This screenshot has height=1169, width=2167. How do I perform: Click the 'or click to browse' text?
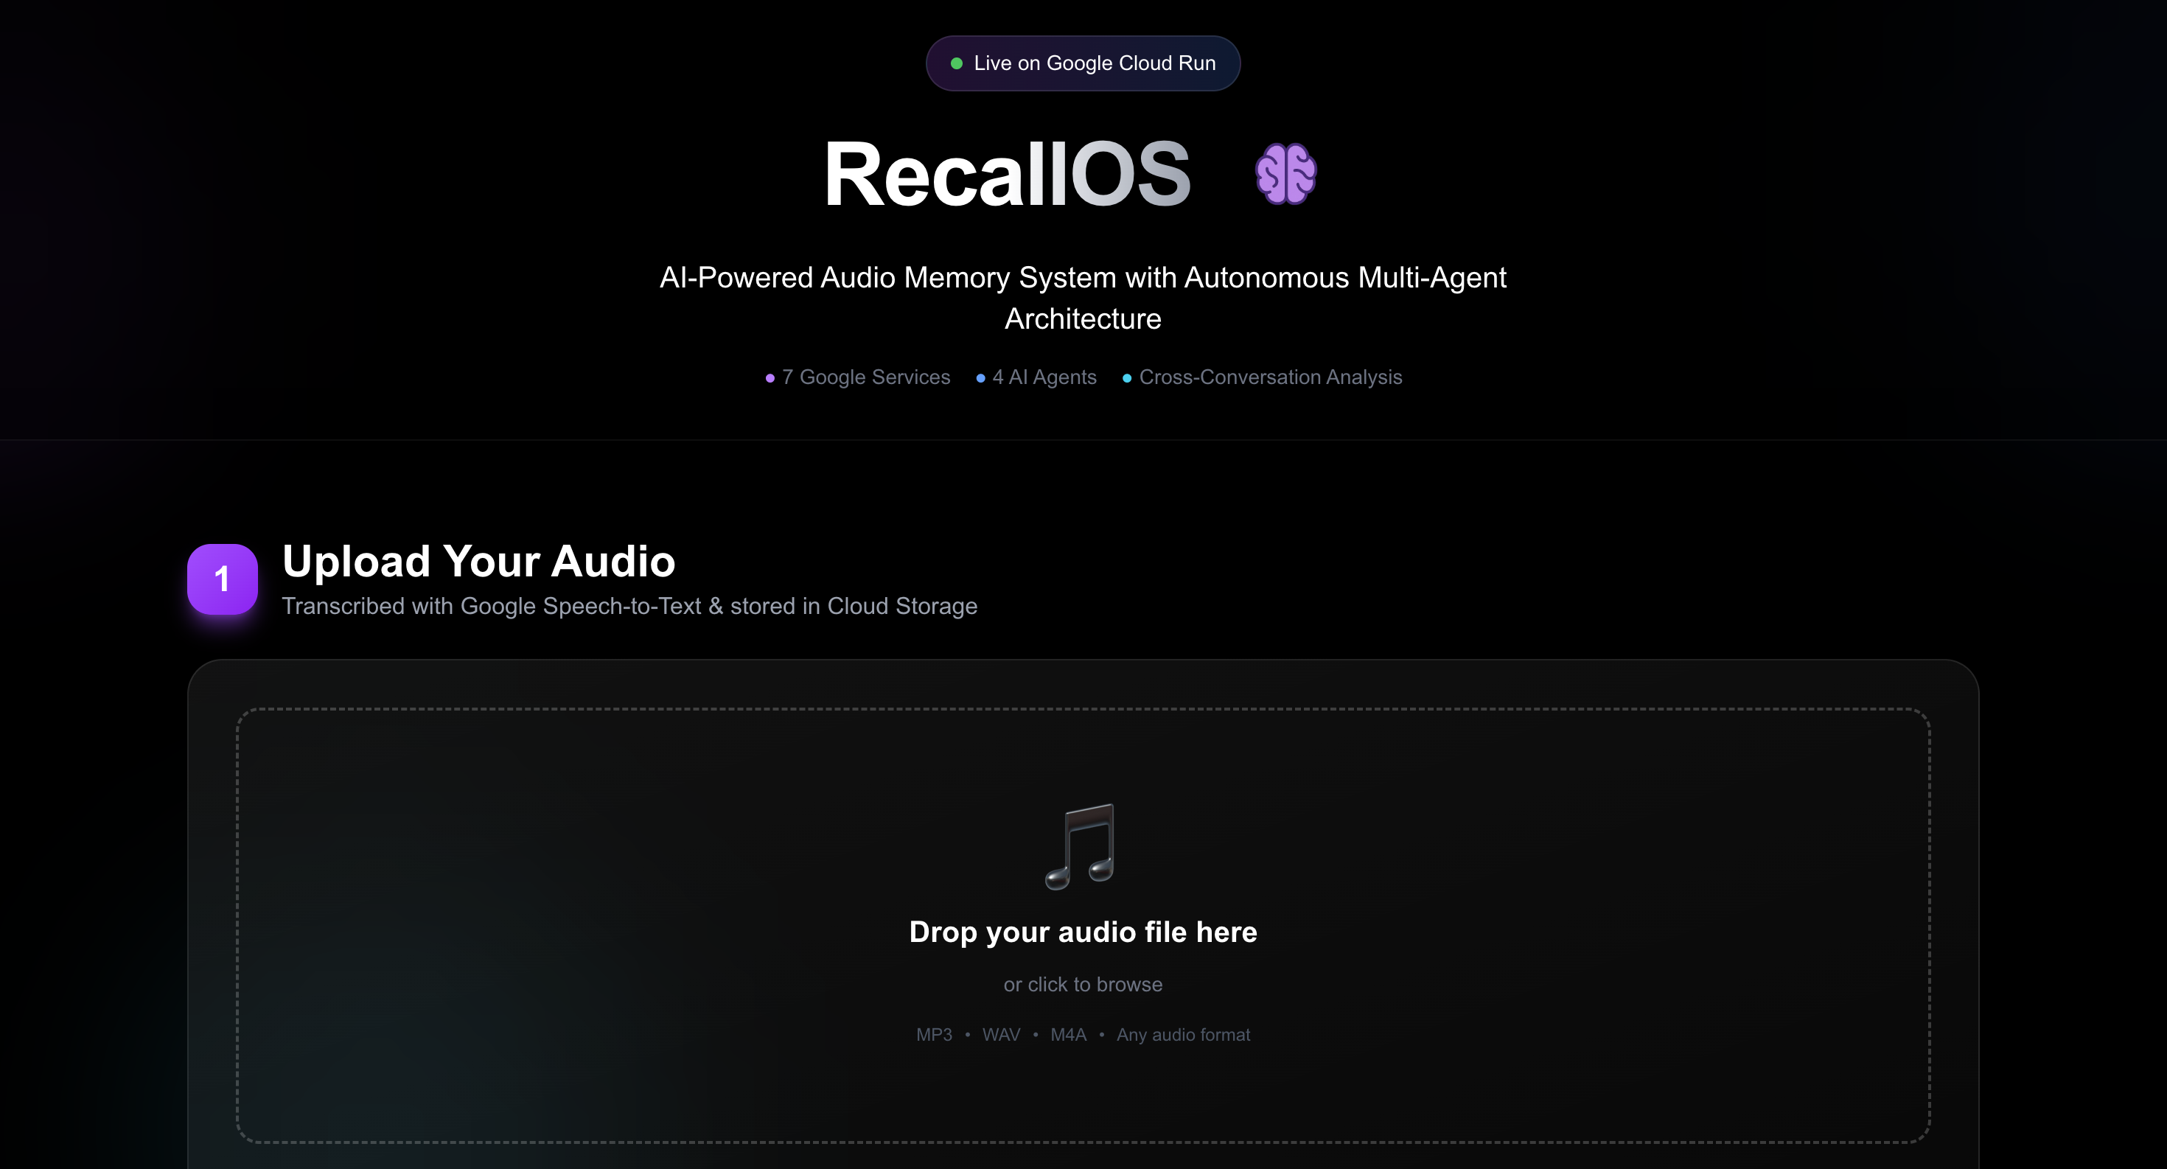(x=1083, y=984)
